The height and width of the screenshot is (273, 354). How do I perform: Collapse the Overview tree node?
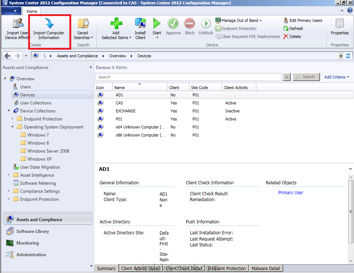point(5,78)
